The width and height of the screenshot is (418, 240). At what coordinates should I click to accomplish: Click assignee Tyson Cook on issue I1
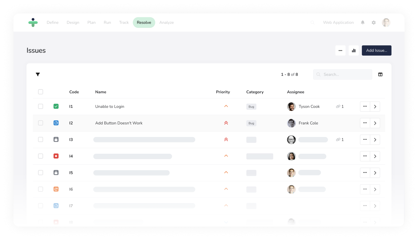click(x=309, y=106)
